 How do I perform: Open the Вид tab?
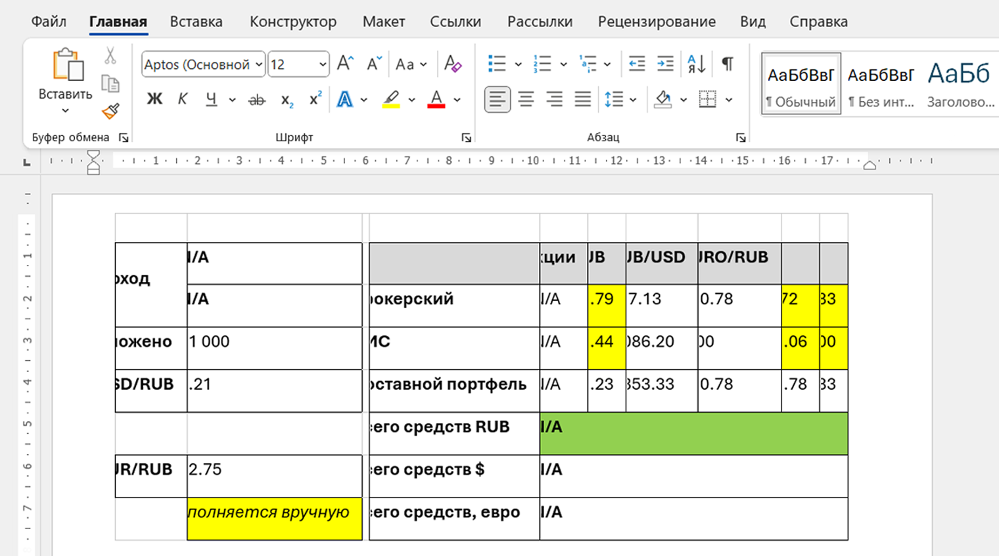[x=753, y=22]
